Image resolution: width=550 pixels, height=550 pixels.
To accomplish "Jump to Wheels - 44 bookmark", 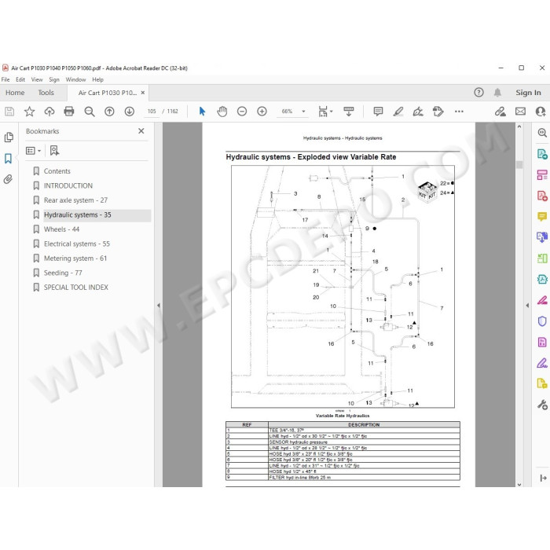I will [x=61, y=229].
